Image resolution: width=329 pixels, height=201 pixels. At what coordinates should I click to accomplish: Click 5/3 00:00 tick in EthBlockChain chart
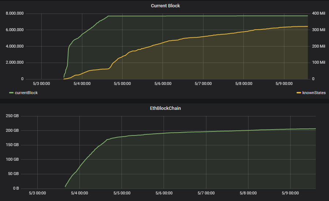coord(37,193)
